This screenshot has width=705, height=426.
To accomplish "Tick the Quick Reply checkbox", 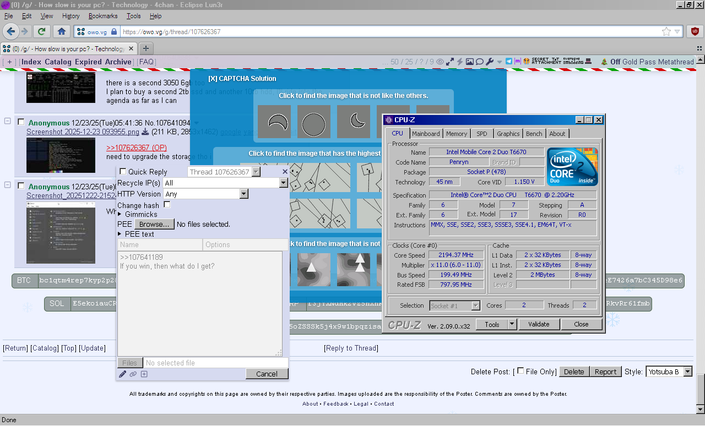I will pyautogui.click(x=123, y=172).
